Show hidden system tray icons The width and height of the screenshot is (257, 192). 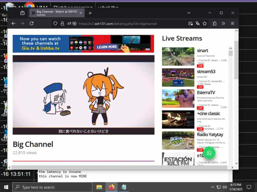(212, 187)
